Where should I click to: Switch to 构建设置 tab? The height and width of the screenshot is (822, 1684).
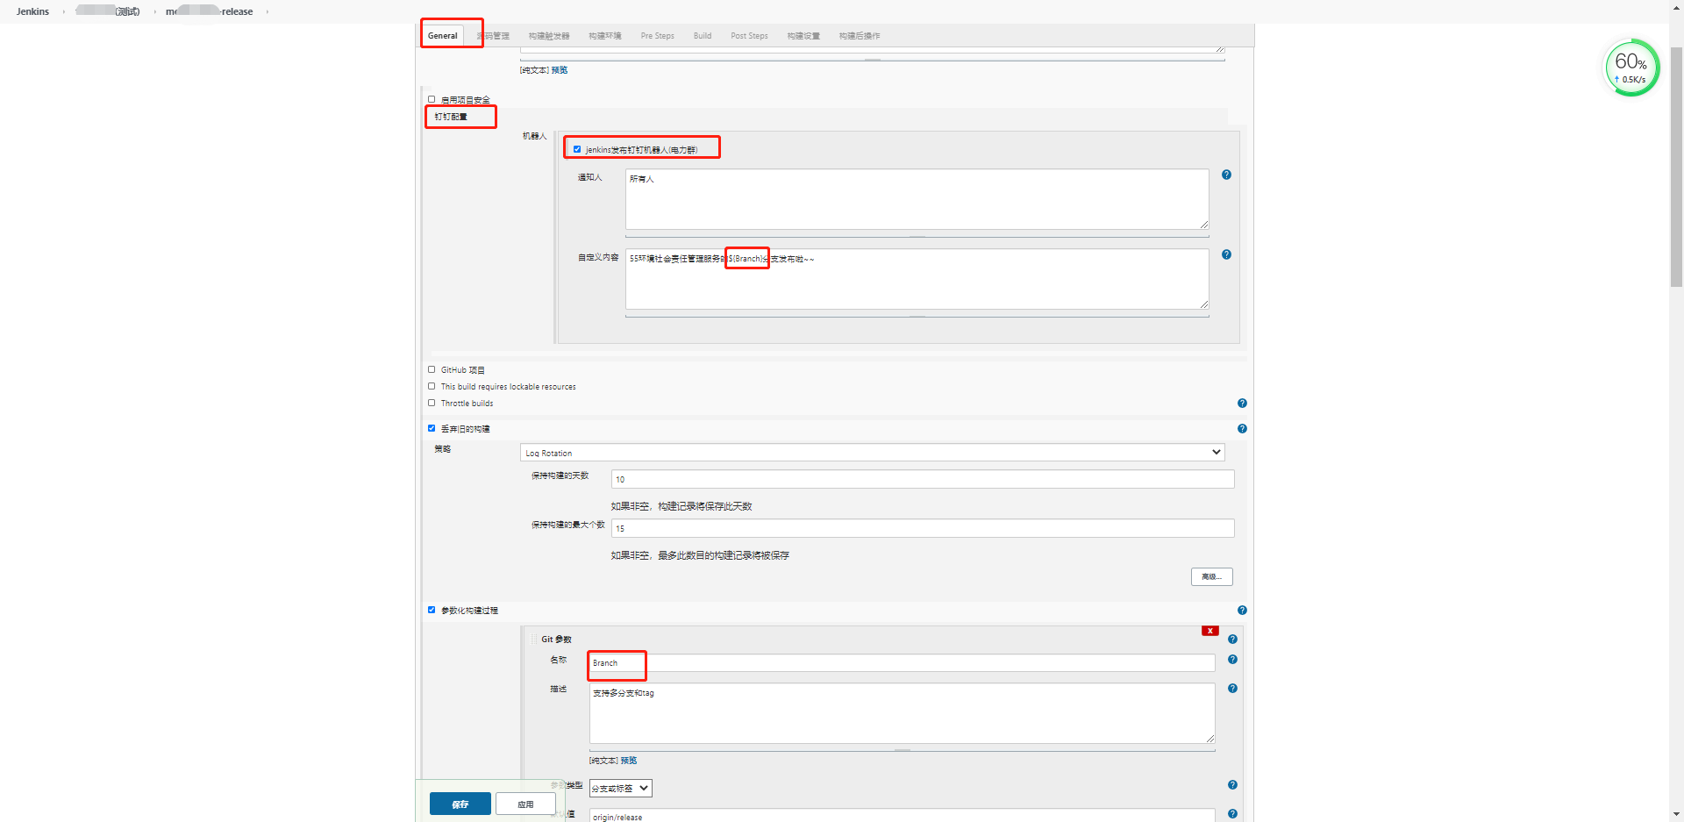pyautogui.click(x=803, y=36)
